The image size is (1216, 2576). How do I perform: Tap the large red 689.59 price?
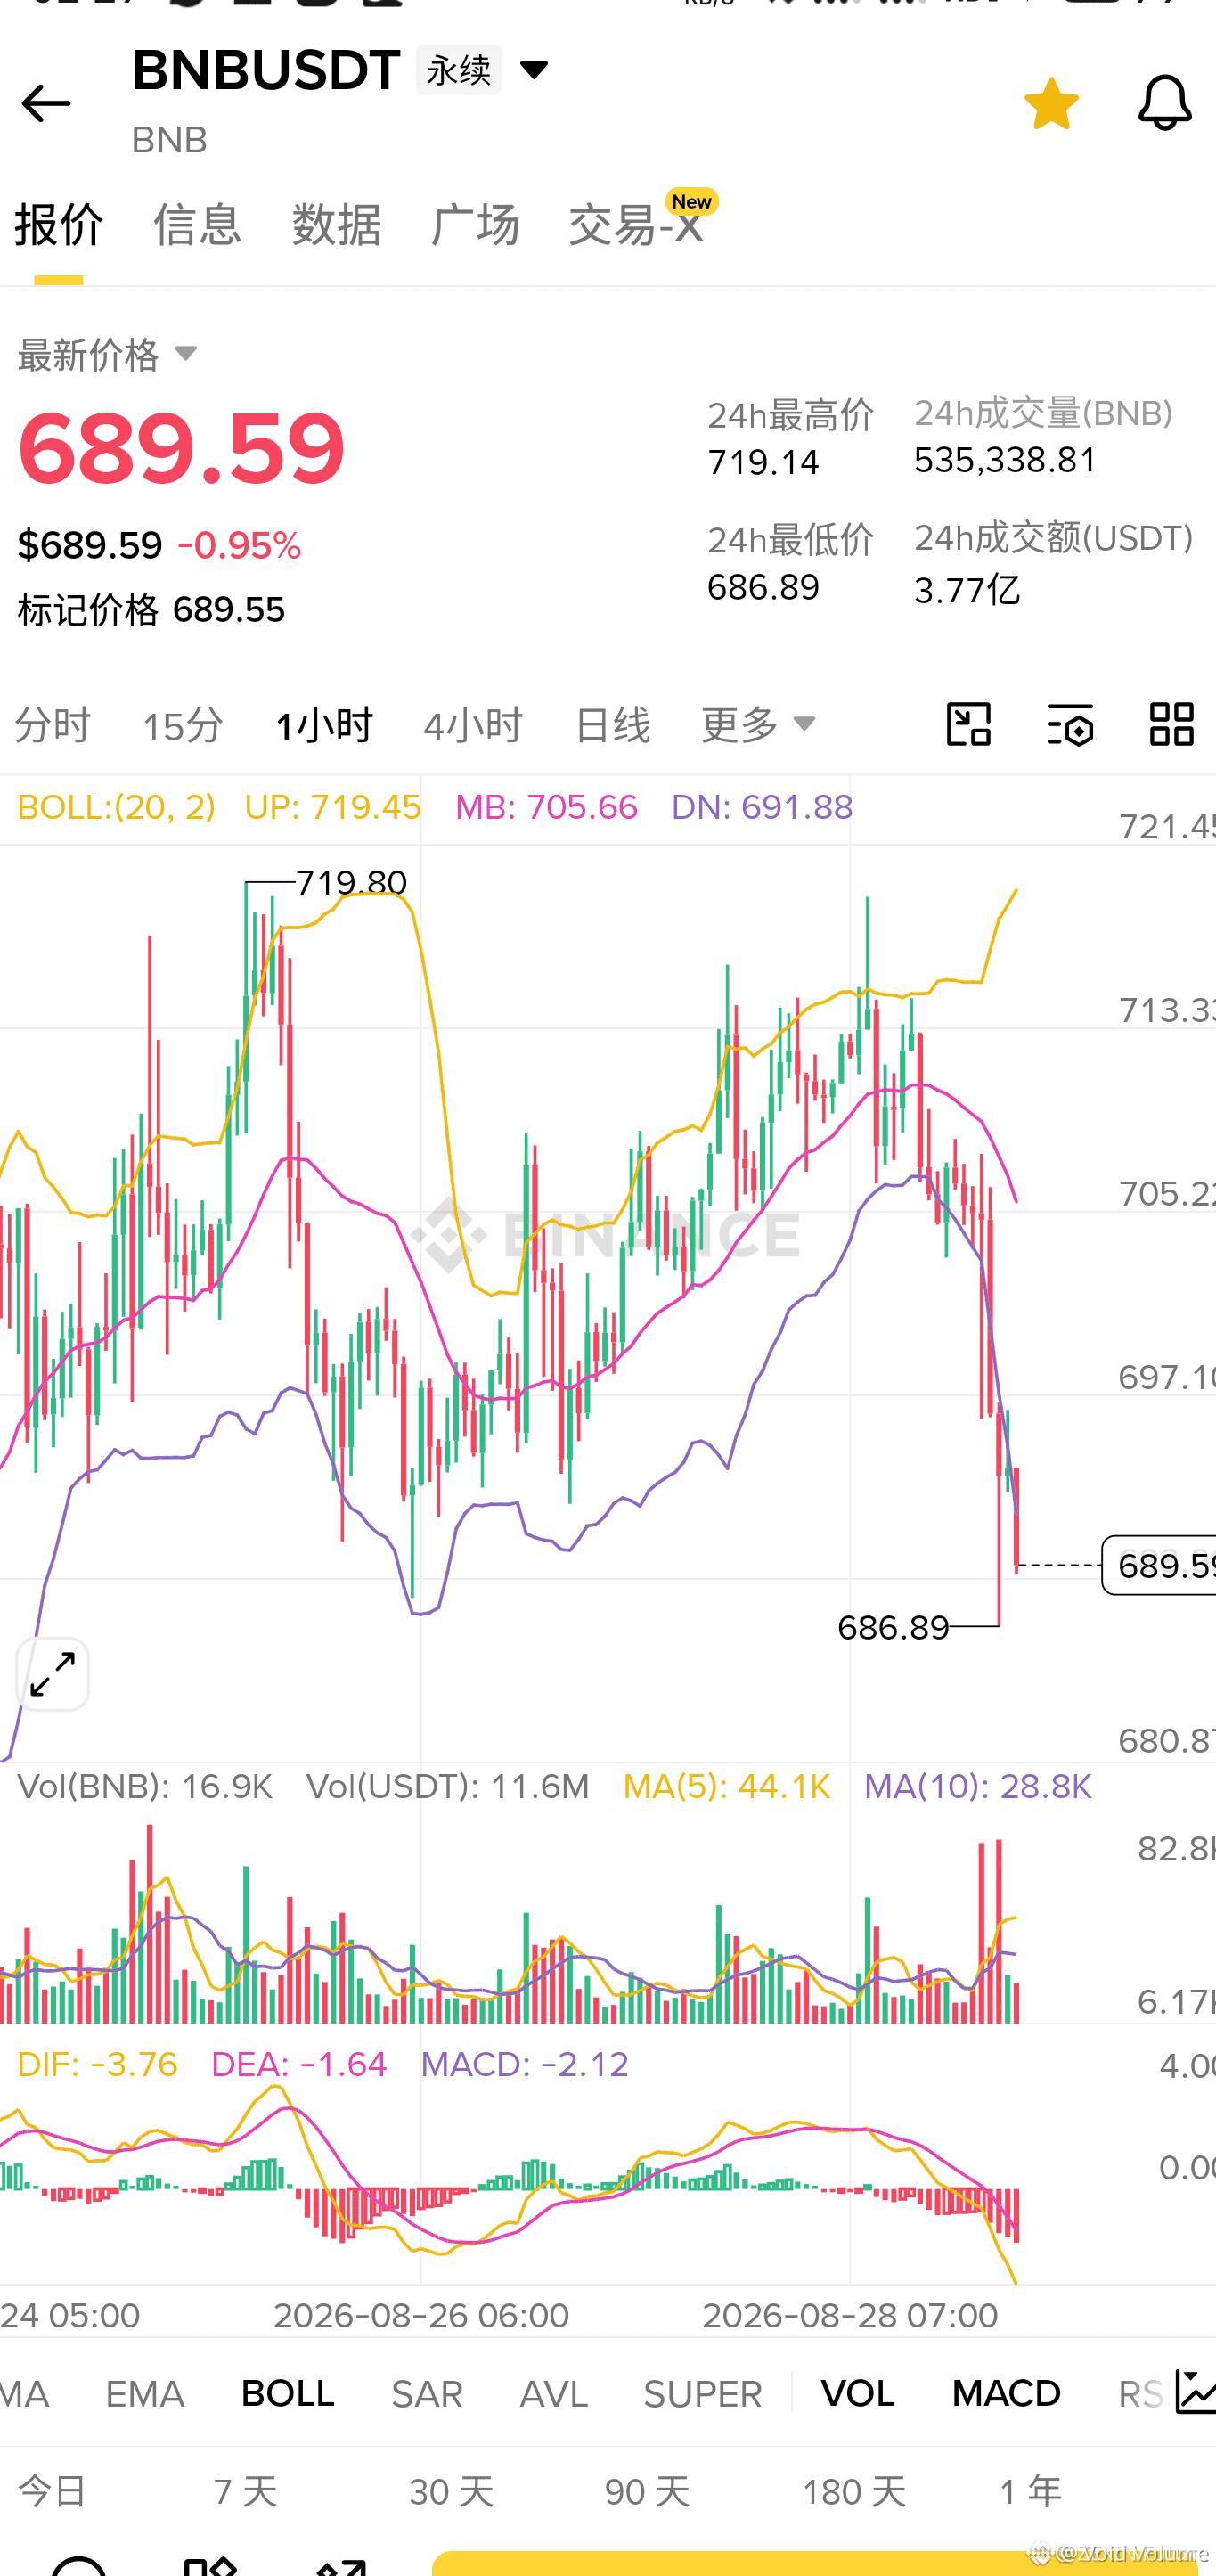click(181, 448)
